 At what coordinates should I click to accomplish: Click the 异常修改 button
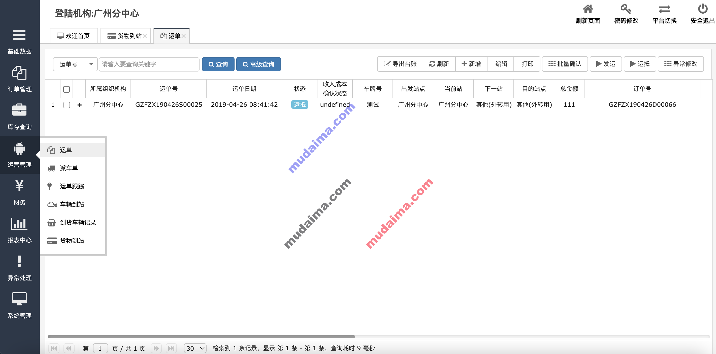681,64
